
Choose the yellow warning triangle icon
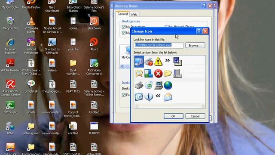pyautogui.click(x=158, y=62)
